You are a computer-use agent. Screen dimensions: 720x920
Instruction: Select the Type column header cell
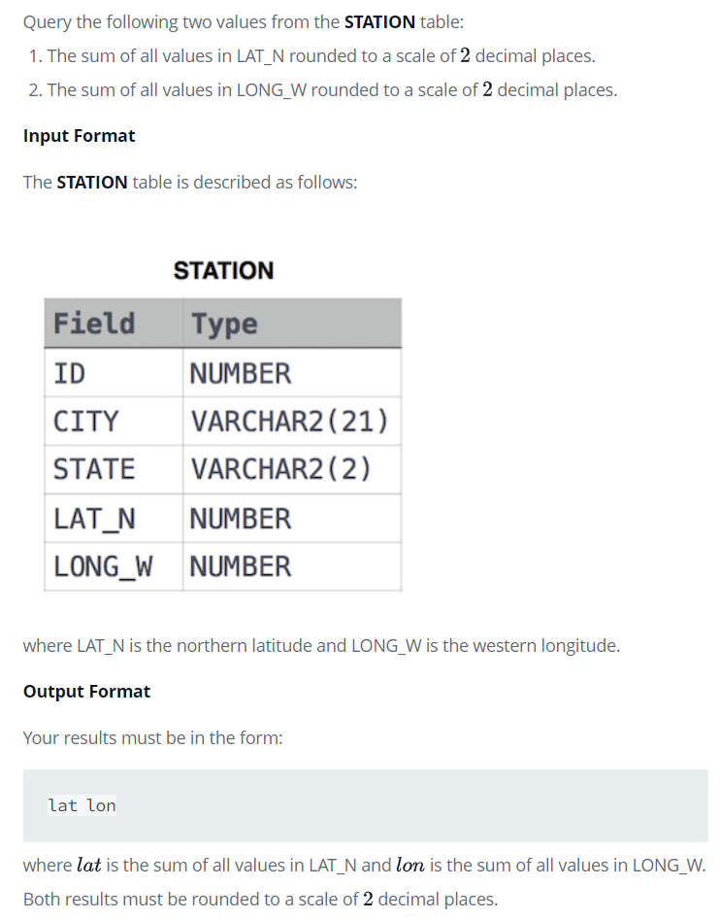point(292,324)
